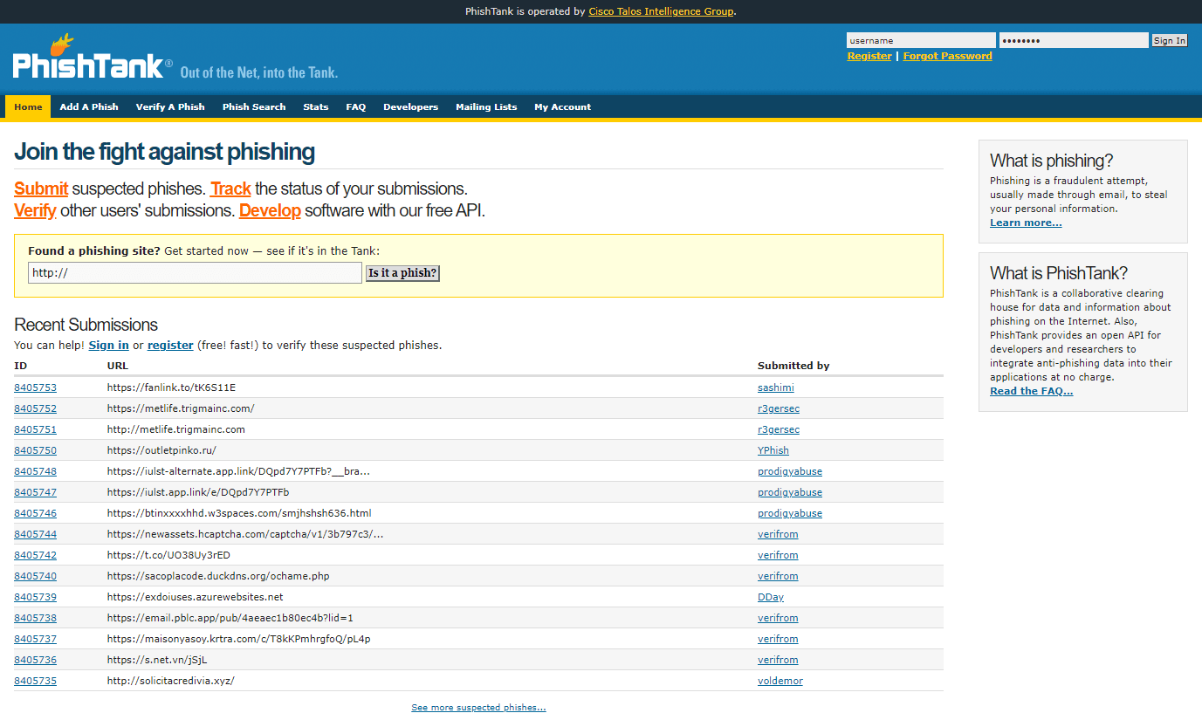Viewport: 1202px width, 720px height.
Task: Open the Stats page
Action: click(x=316, y=107)
